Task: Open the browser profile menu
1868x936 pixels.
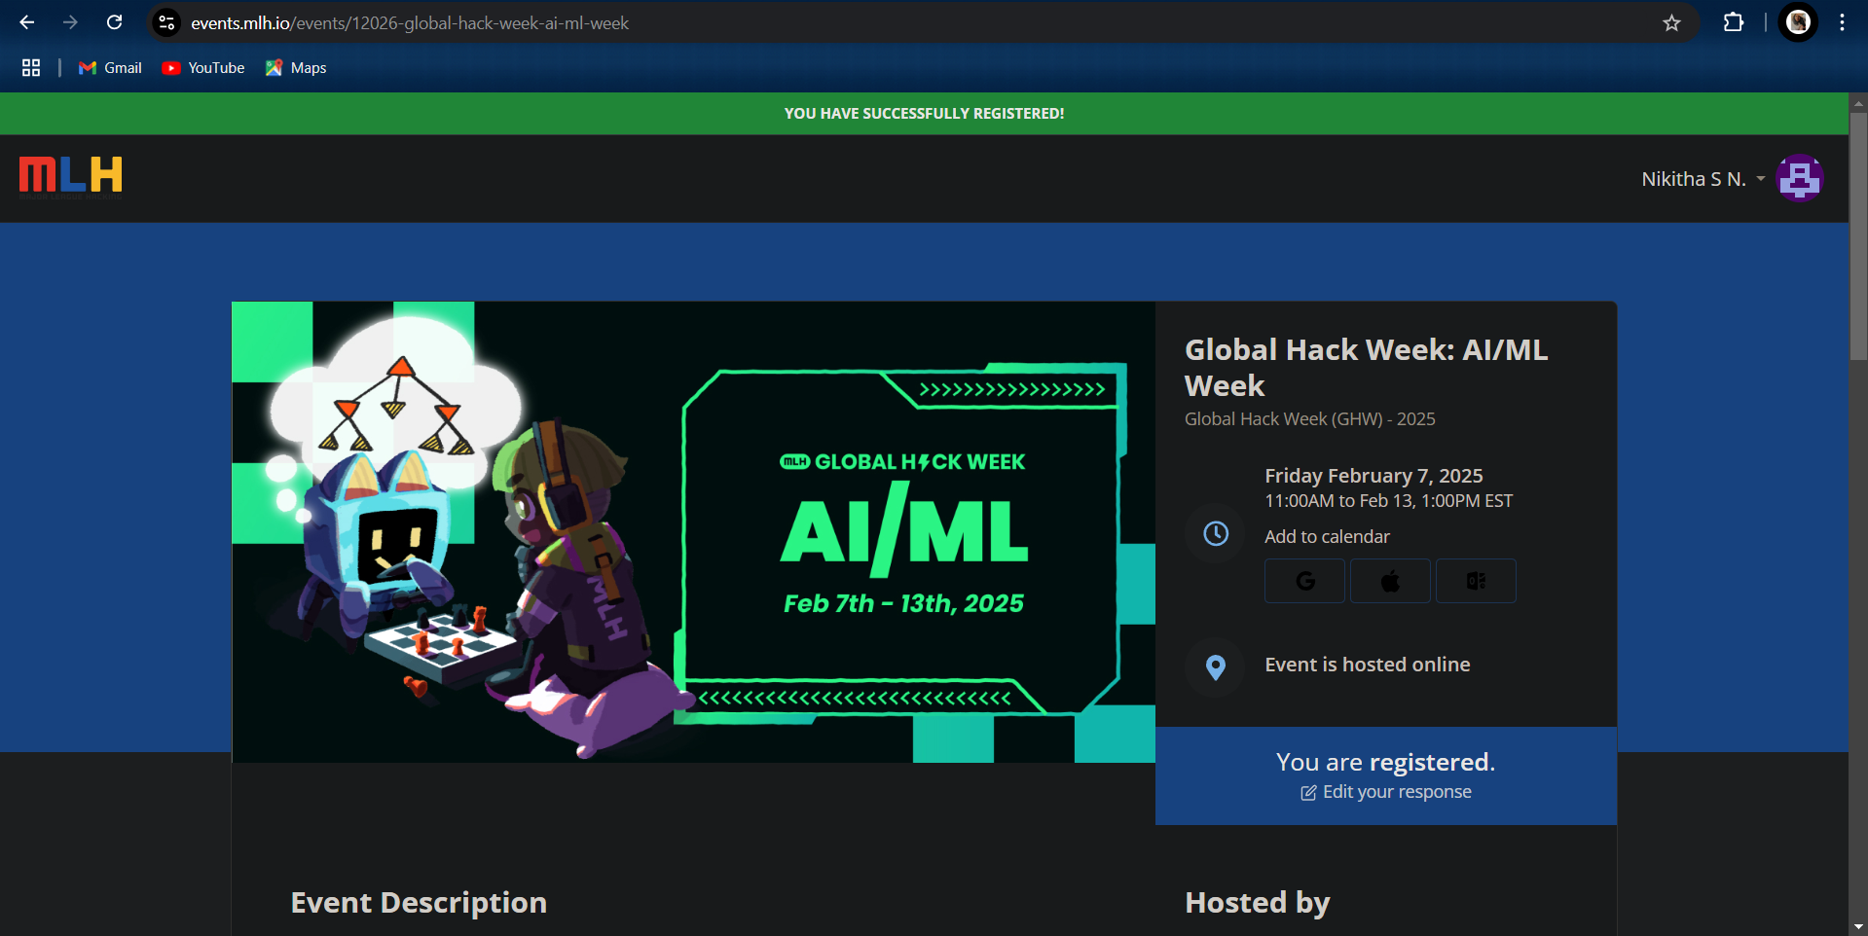Action: point(1797,22)
